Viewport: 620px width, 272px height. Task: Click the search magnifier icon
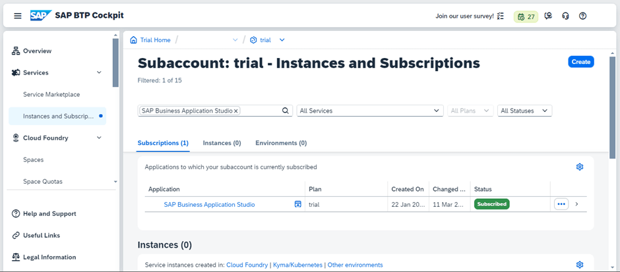(x=286, y=111)
